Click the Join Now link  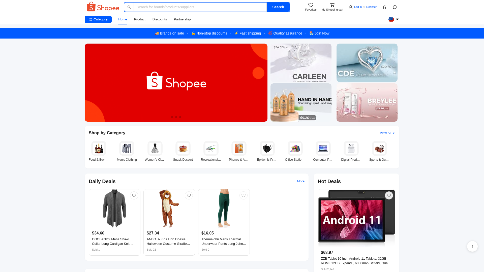319,33
